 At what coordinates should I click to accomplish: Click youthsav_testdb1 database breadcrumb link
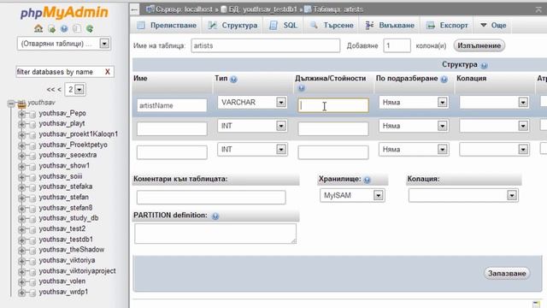(x=262, y=9)
